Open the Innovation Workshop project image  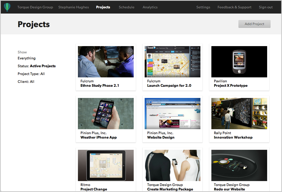(239, 114)
